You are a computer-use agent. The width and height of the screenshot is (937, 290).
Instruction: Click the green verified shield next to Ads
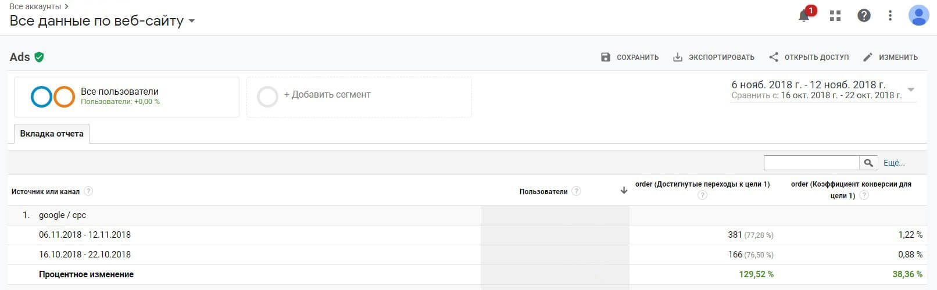click(39, 57)
